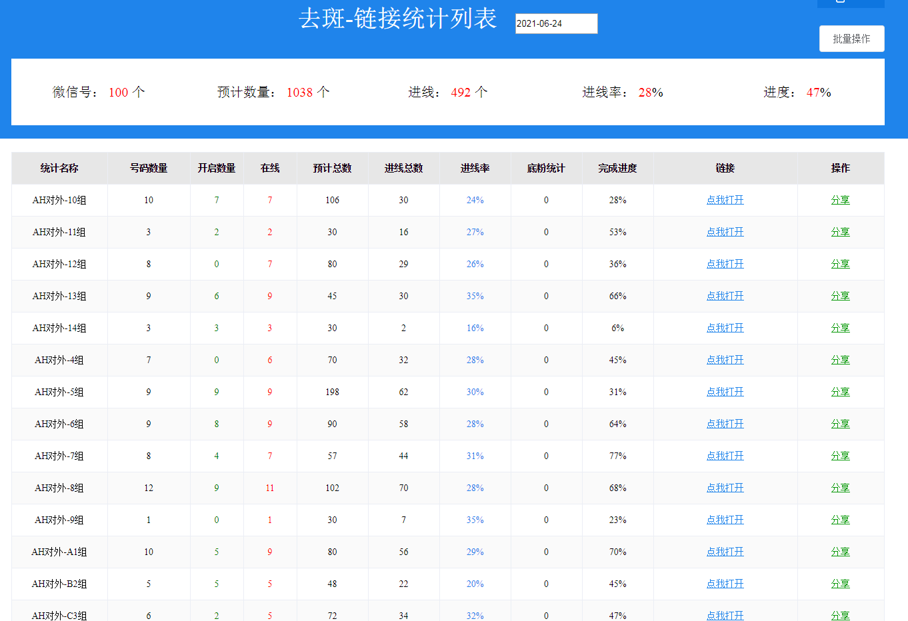This screenshot has height=621, width=908.
Task: Click 完成进度 77% for AH对外-7组
Action: point(617,456)
